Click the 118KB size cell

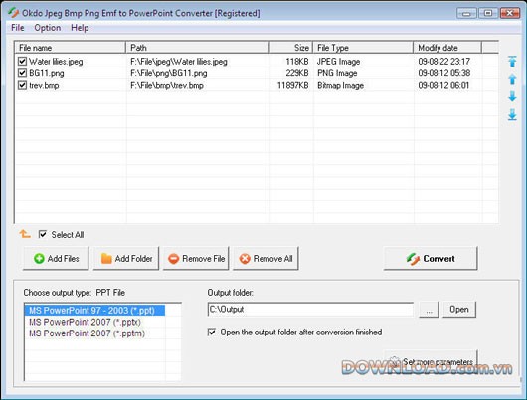(x=297, y=62)
